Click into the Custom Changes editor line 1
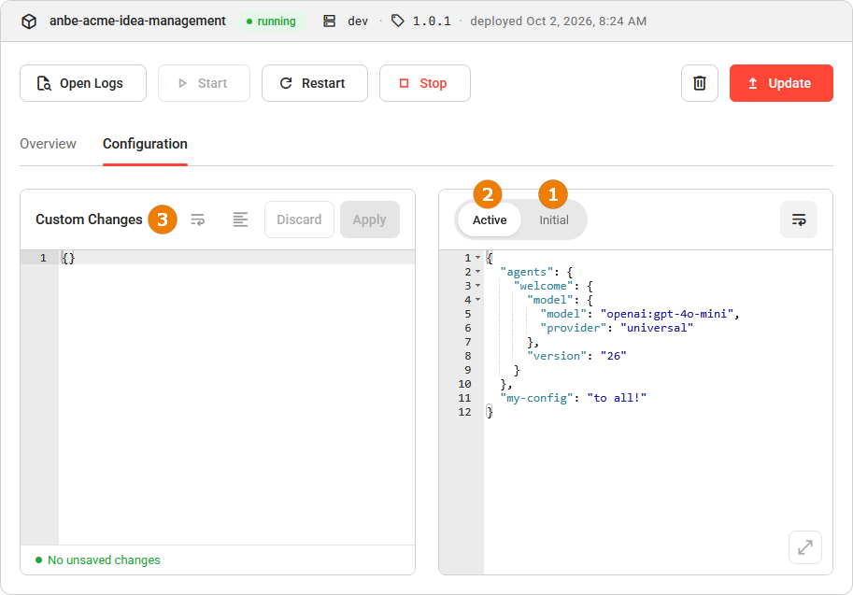Screen dimensions: 853x595 click(x=236, y=258)
